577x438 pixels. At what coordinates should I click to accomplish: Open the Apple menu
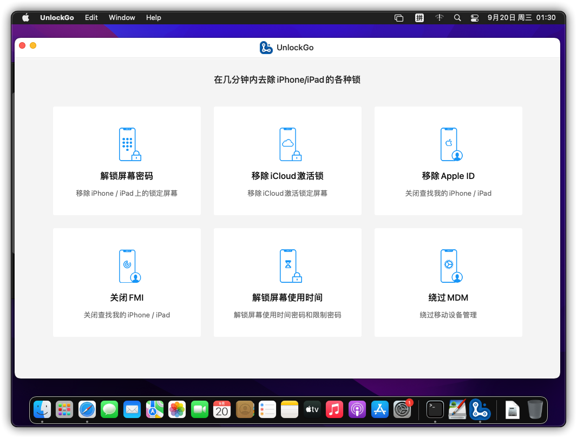click(25, 18)
